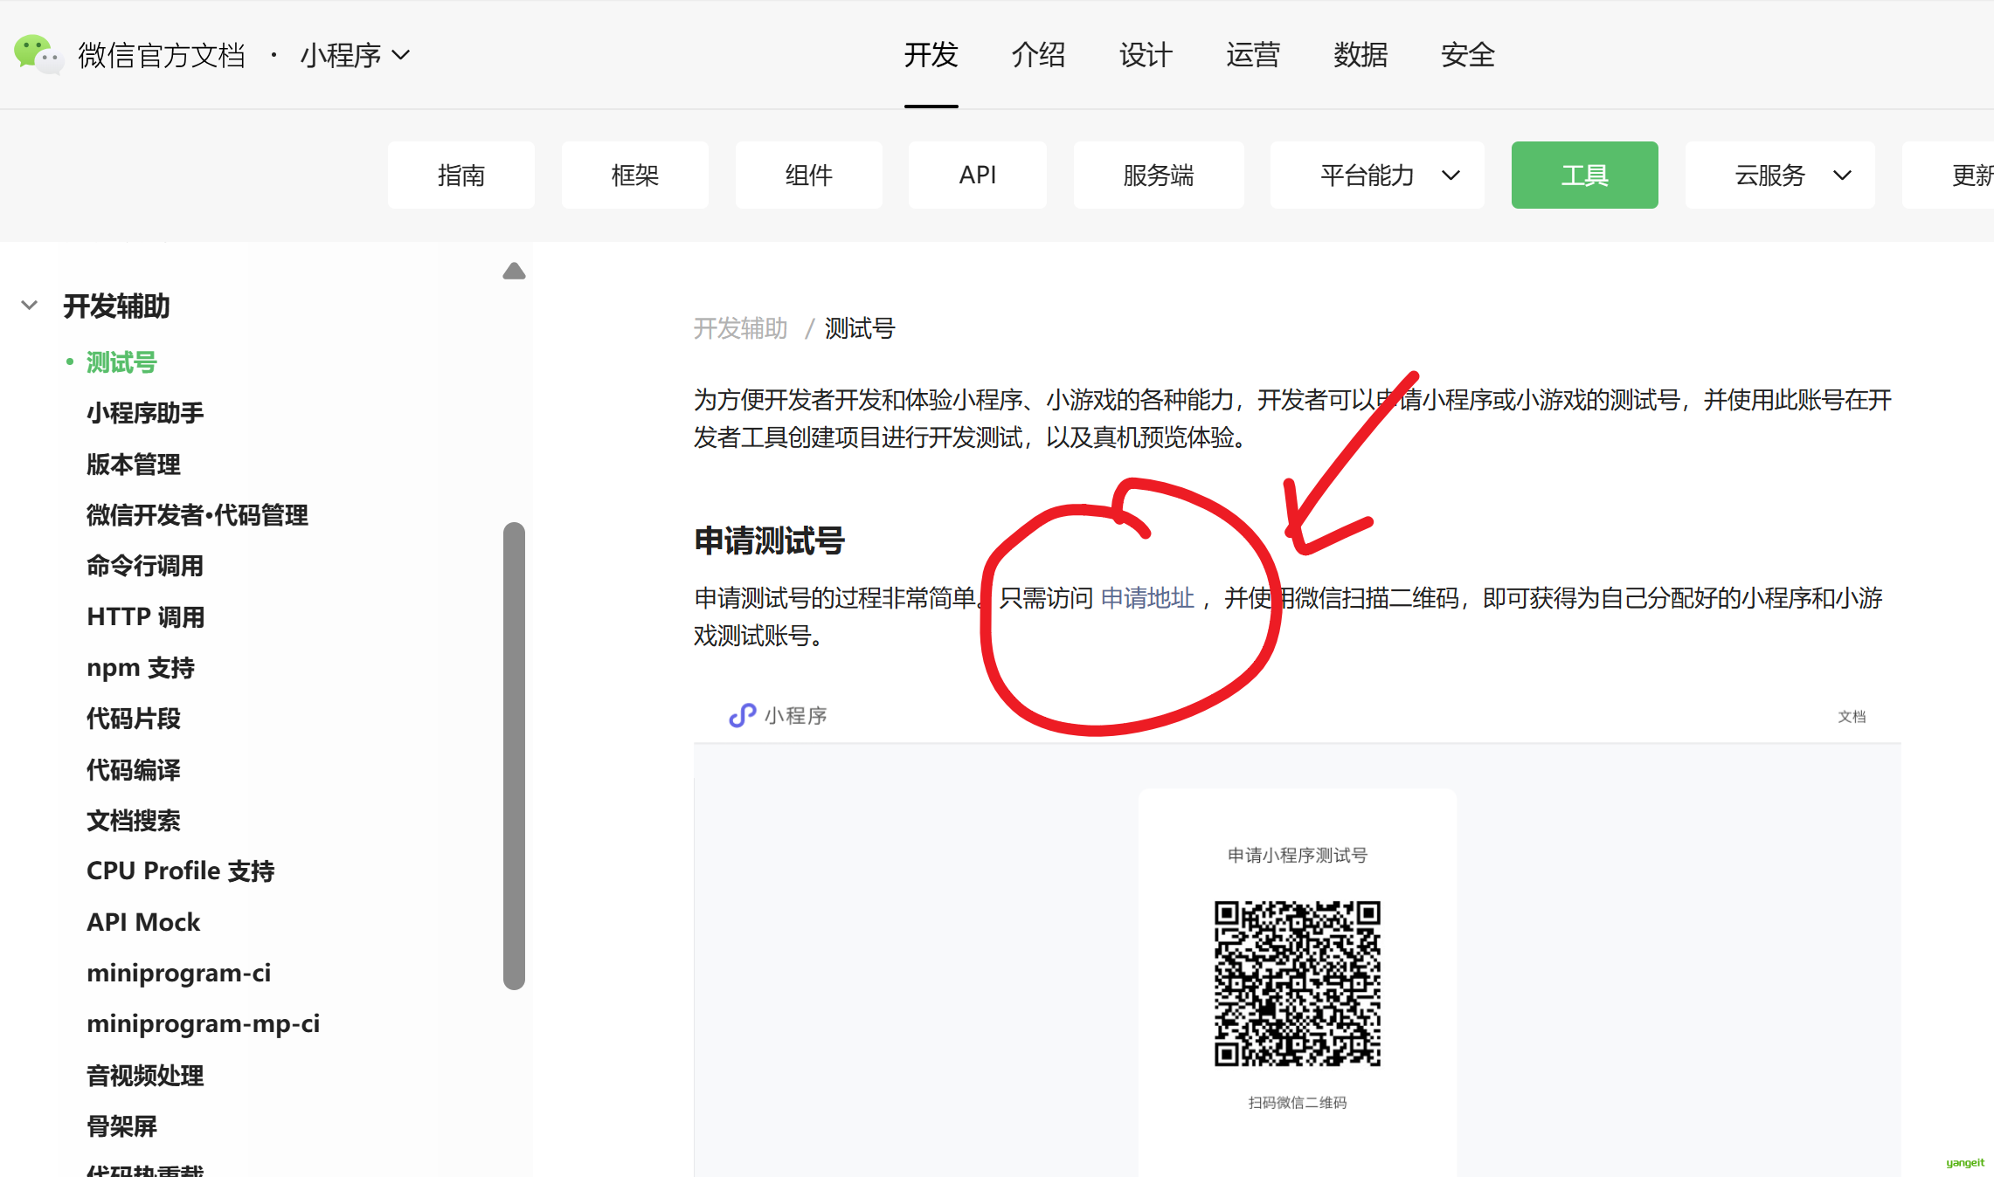This screenshot has height=1177, width=1994.
Task: Open the 微信官方文档 home link
Action: pyautogui.click(x=162, y=55)
